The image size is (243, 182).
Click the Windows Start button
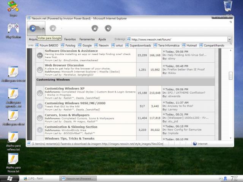[x=9, y=179]
